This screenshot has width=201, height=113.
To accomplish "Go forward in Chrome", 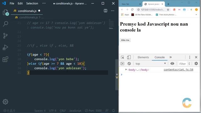I will coord(127,10).
